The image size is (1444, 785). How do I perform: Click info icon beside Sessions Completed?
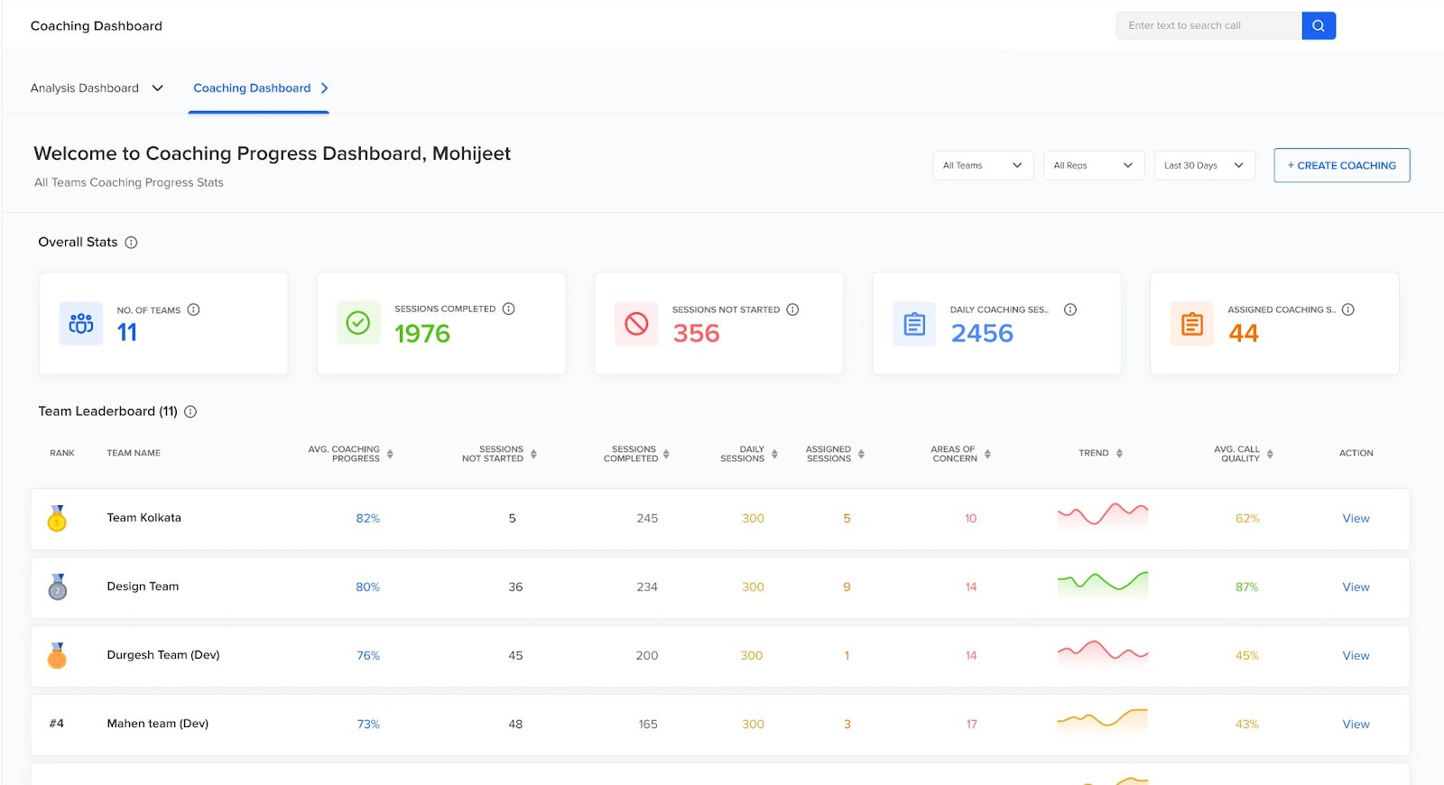[509, 309]
